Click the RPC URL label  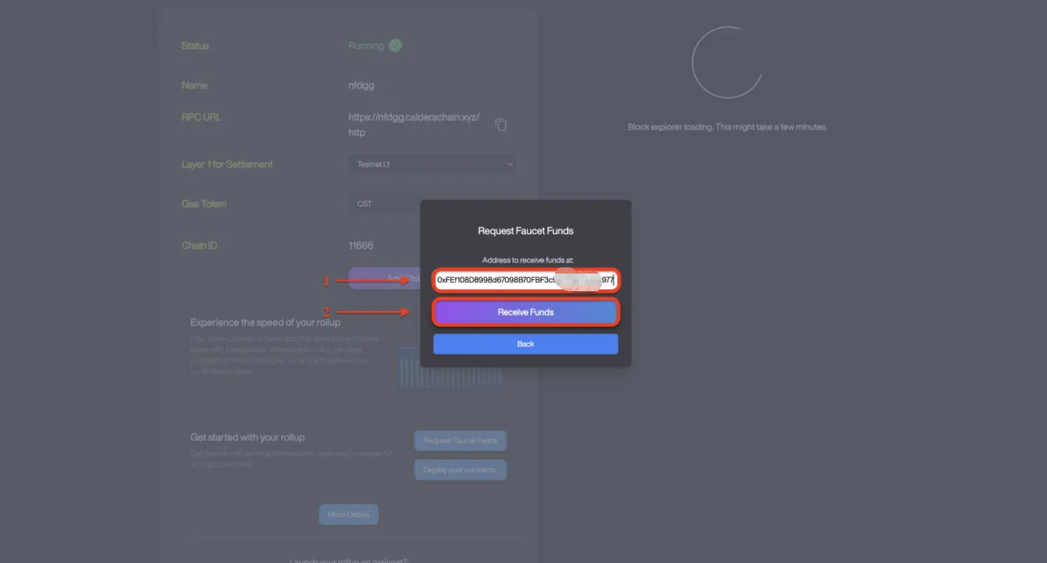(201, 117)
